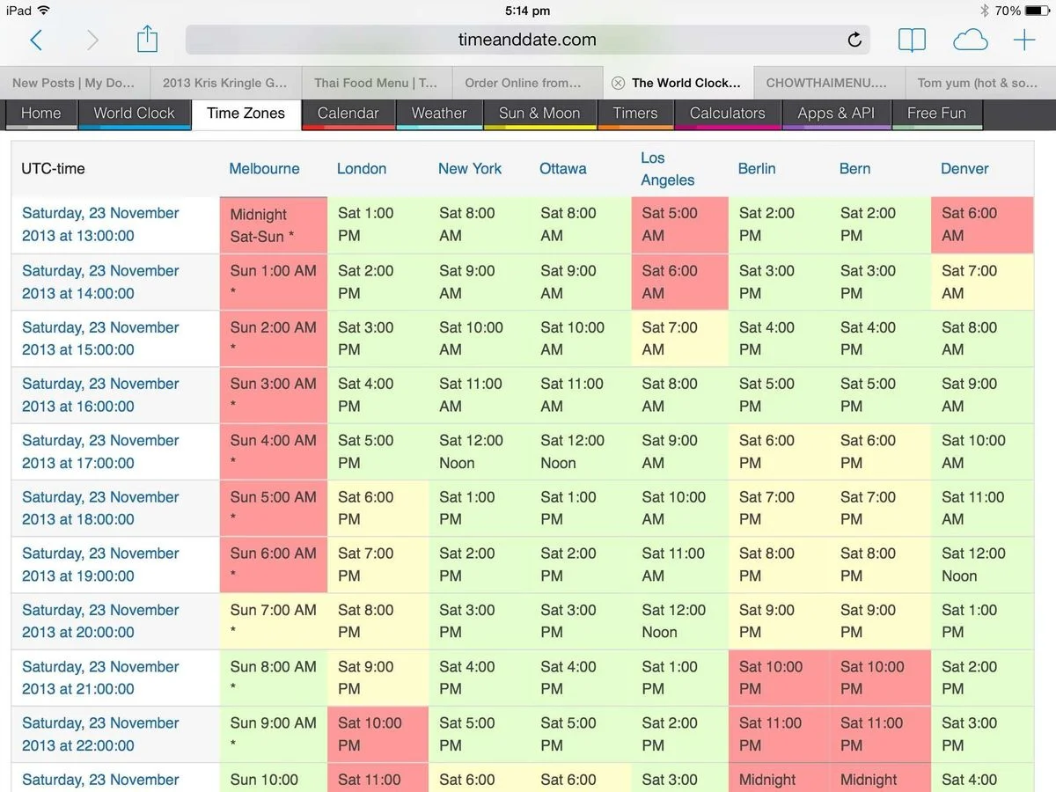
Task: Open the New York column link
Action: 470,169
